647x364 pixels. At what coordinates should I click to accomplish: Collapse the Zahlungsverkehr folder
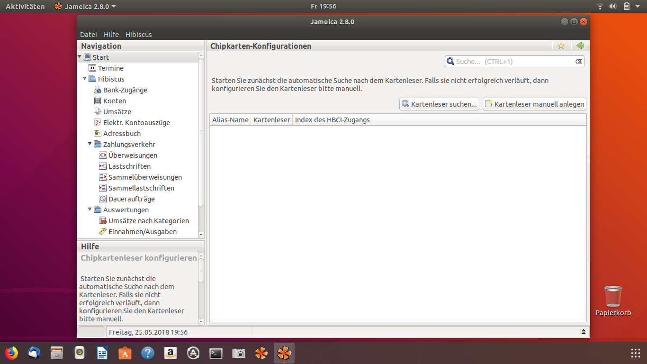pos(90,144)
